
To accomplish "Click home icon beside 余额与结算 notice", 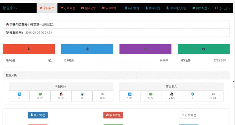I will pyautogui.click(x=7, y=24).
